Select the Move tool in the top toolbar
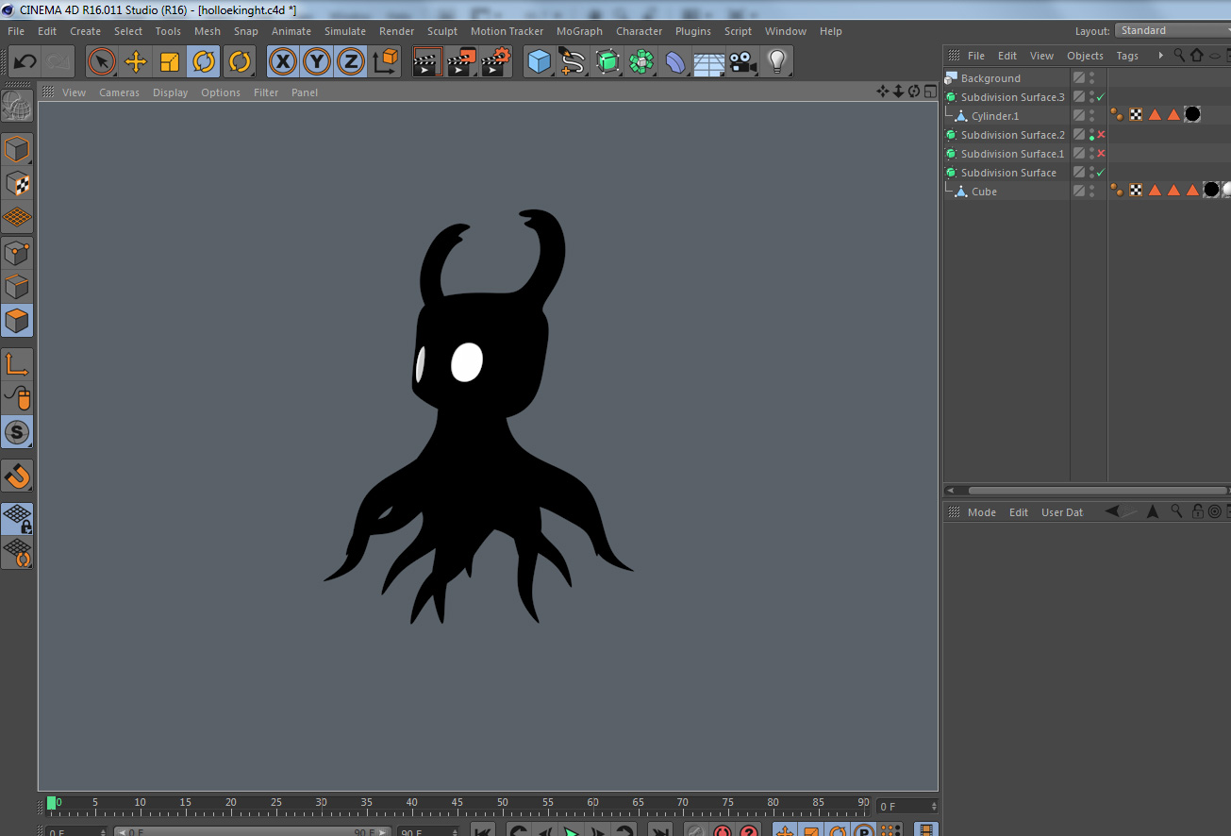Screen dimensions: 1231x836 pos(136,61)
